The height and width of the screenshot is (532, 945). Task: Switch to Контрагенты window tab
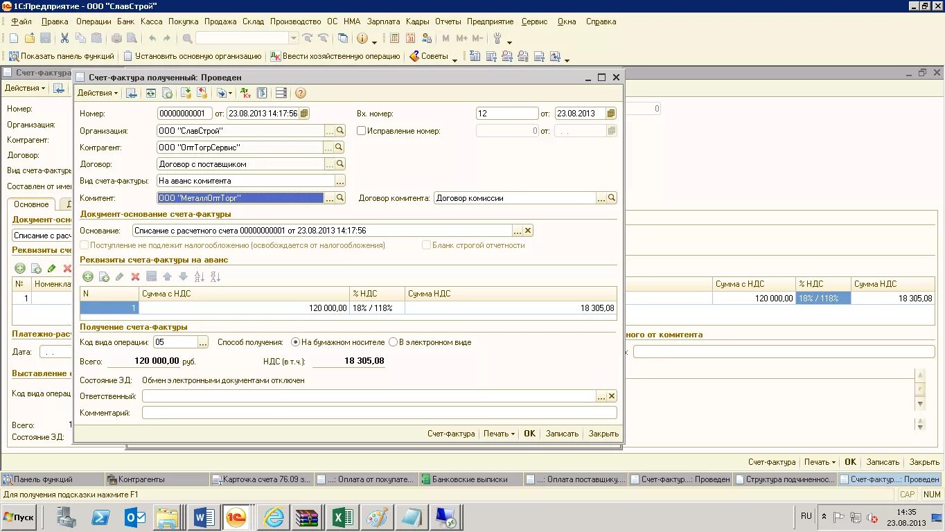[157, 479]
